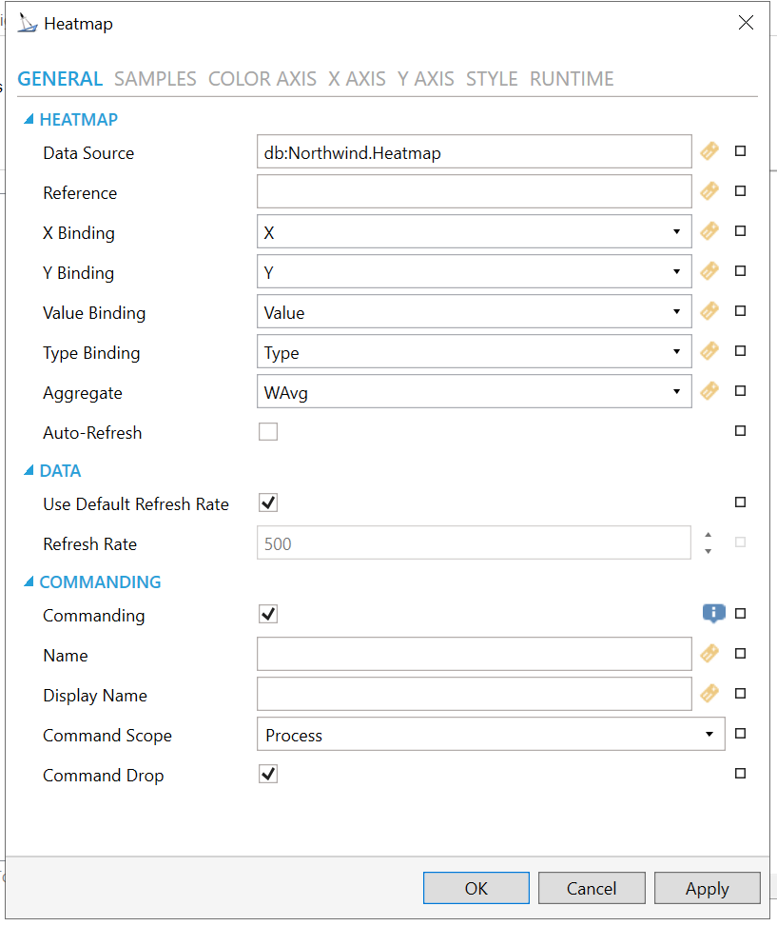Click the binding tag icon beside Reference field
777x926 pixels.
coord(709,191)
